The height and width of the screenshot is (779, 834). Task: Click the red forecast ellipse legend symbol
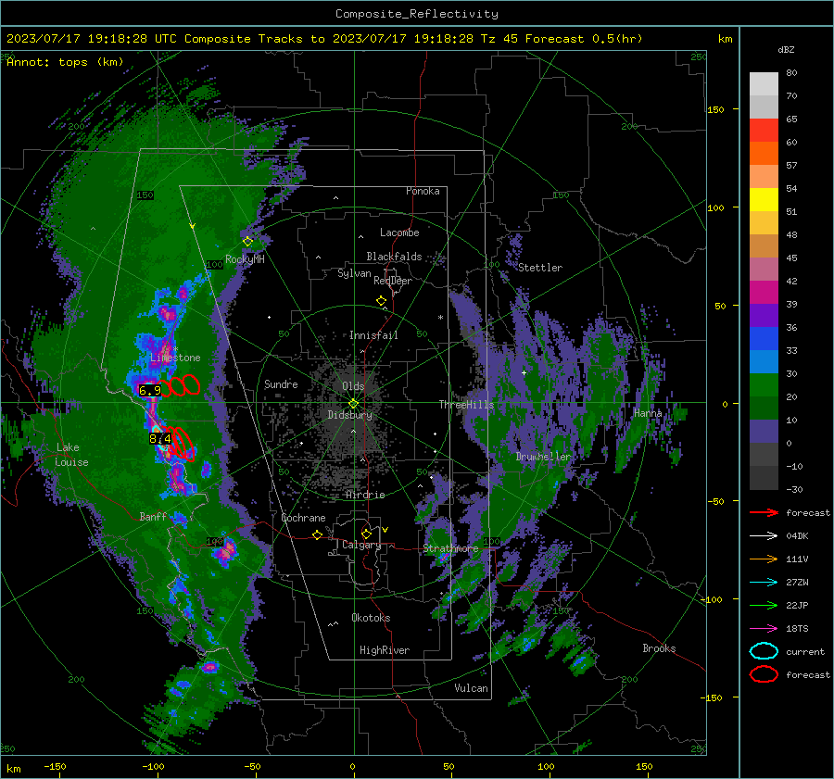click(x=764, y=674)
